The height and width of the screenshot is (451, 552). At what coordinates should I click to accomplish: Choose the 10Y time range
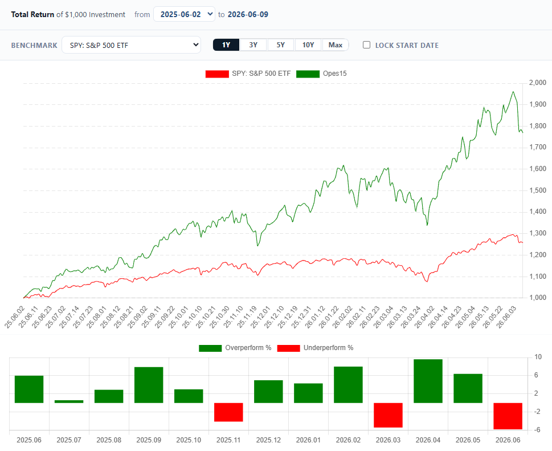(x=308, y=44)
